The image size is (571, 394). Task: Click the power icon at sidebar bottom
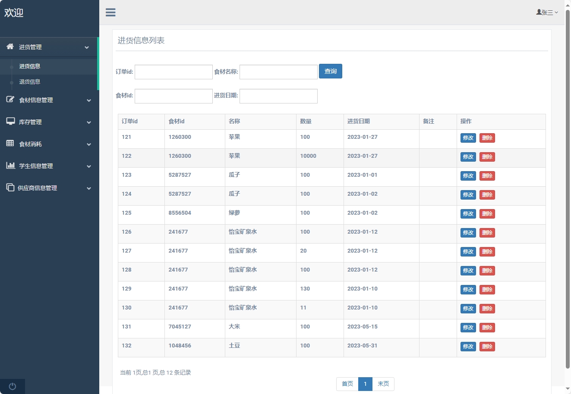(13, 386)
